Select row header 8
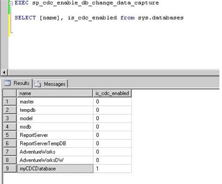The image size is (222, 184). 10,160
